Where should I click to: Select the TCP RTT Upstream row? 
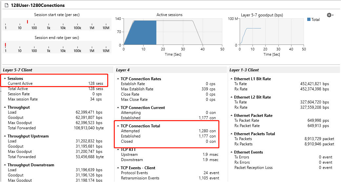[170, 155]
